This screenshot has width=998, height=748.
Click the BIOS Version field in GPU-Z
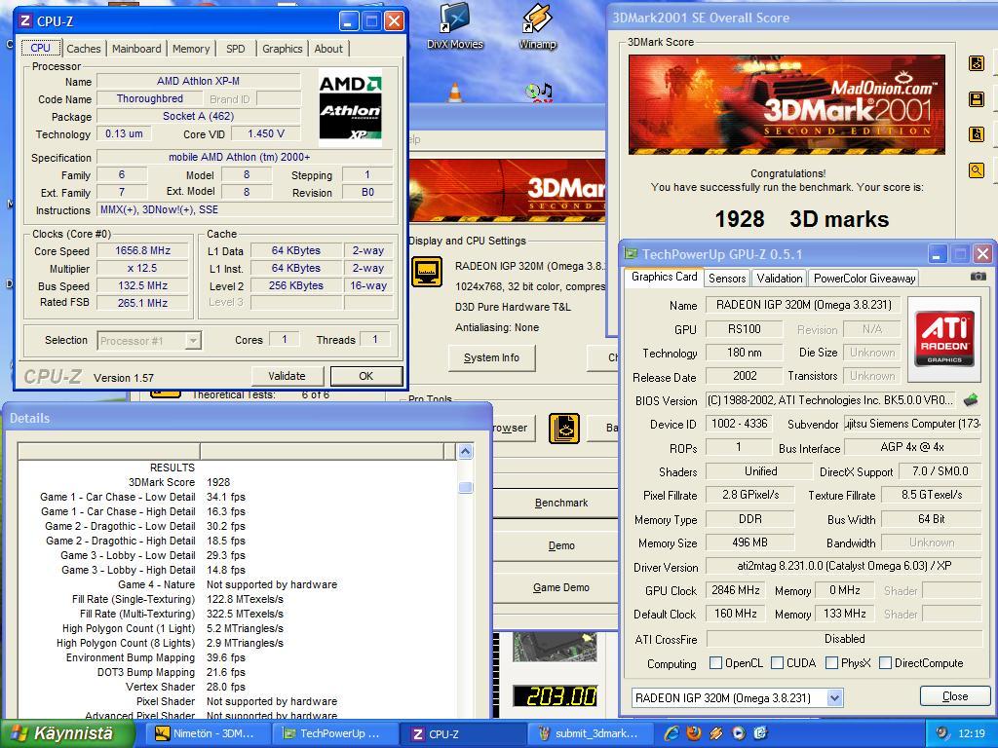coord(830,400)
